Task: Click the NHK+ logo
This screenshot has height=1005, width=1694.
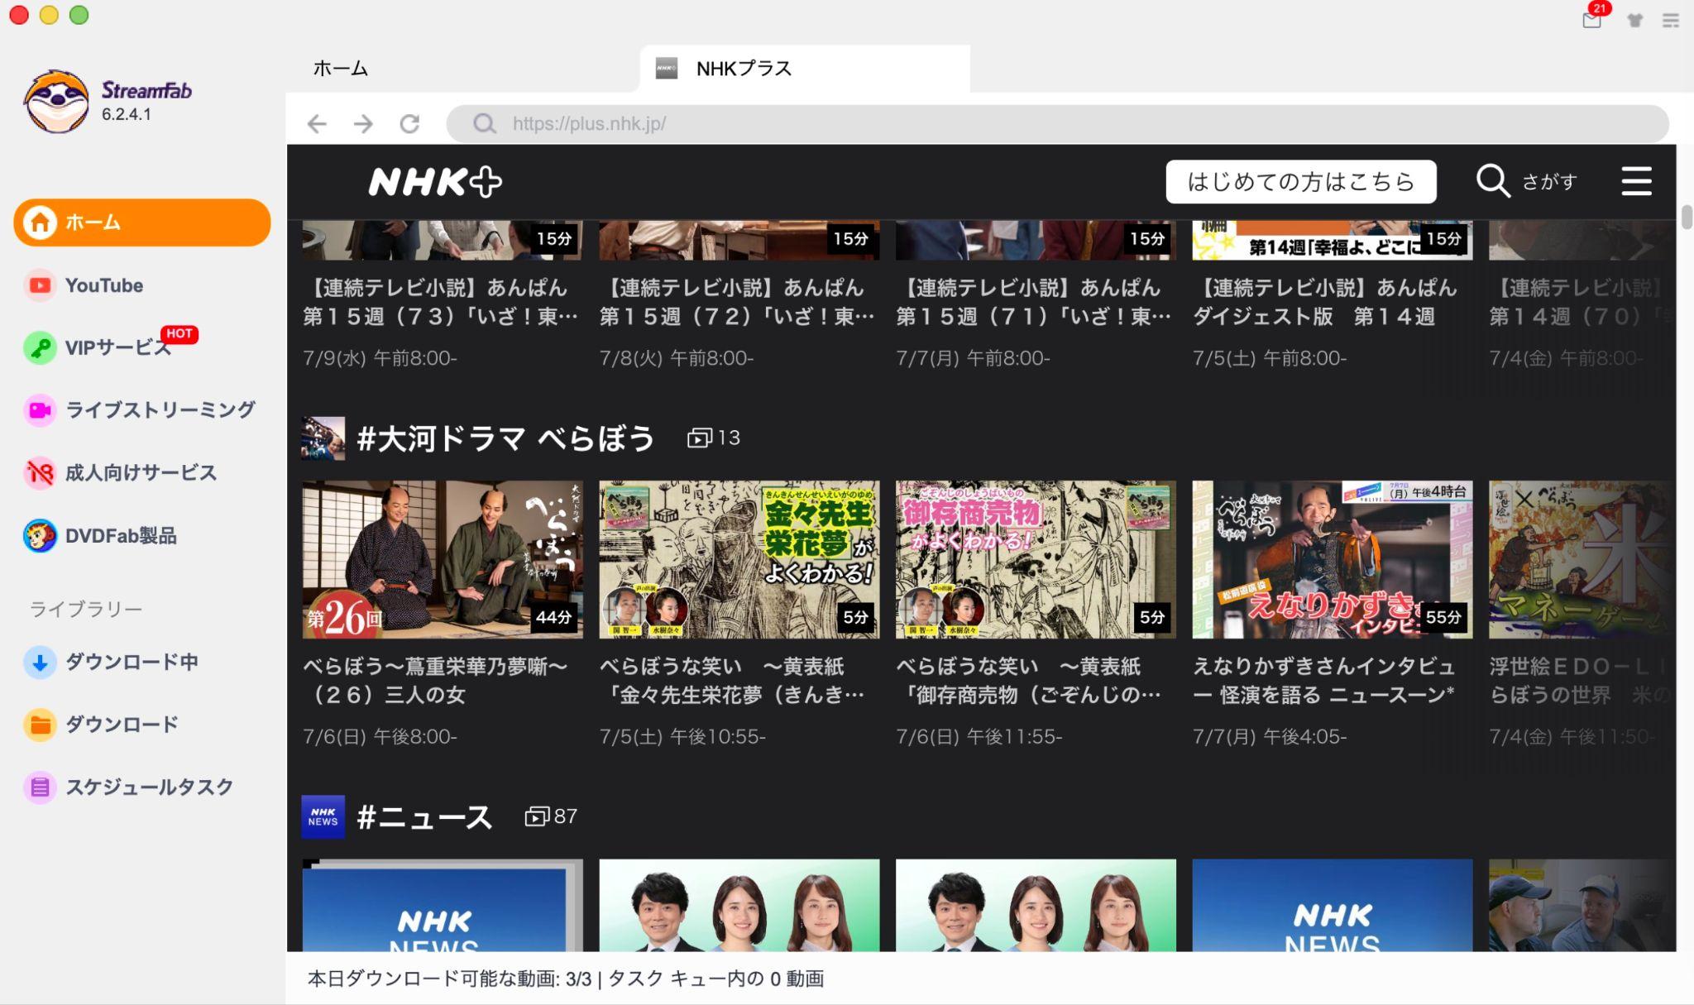Action: (x=435, y=182)
